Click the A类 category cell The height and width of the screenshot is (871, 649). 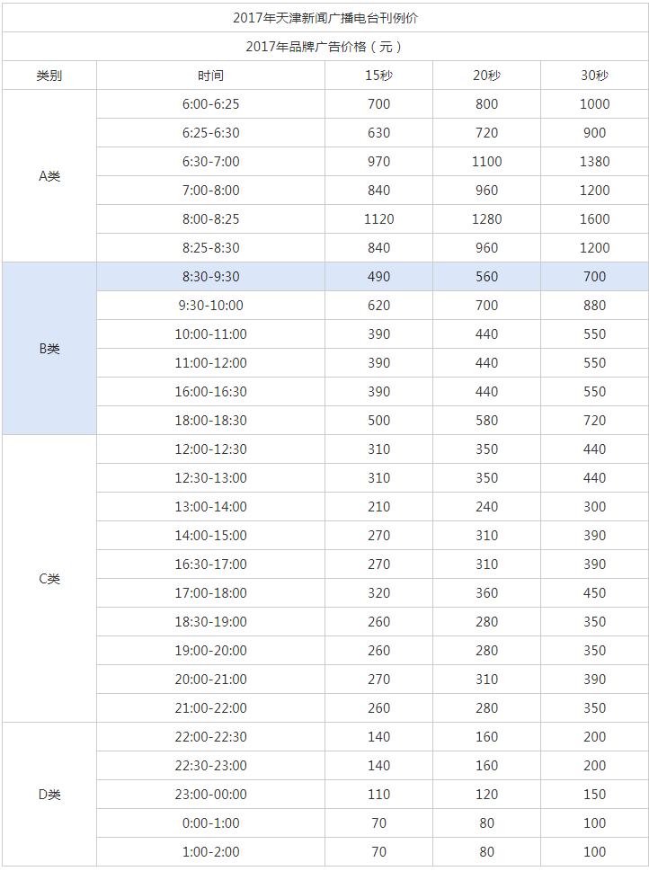click(x=49, y=175)
